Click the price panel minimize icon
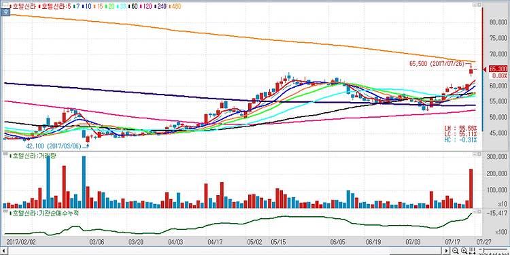Image resolution: width=510 pixels, height=255 pixels. 475,5
